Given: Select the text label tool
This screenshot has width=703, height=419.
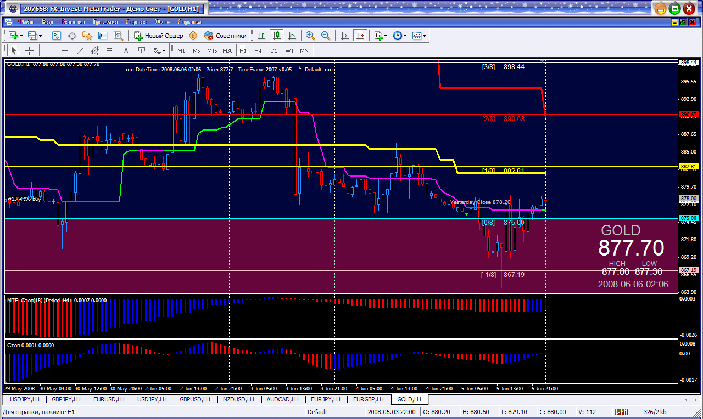Looking at the screenshot, I should coord(141,50).
